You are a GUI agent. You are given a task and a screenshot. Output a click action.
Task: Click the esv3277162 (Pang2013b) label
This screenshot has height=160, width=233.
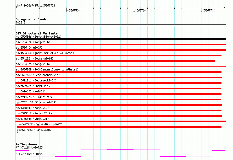(34, 130)
